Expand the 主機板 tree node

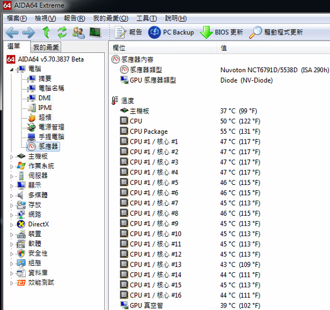(12, 156)
